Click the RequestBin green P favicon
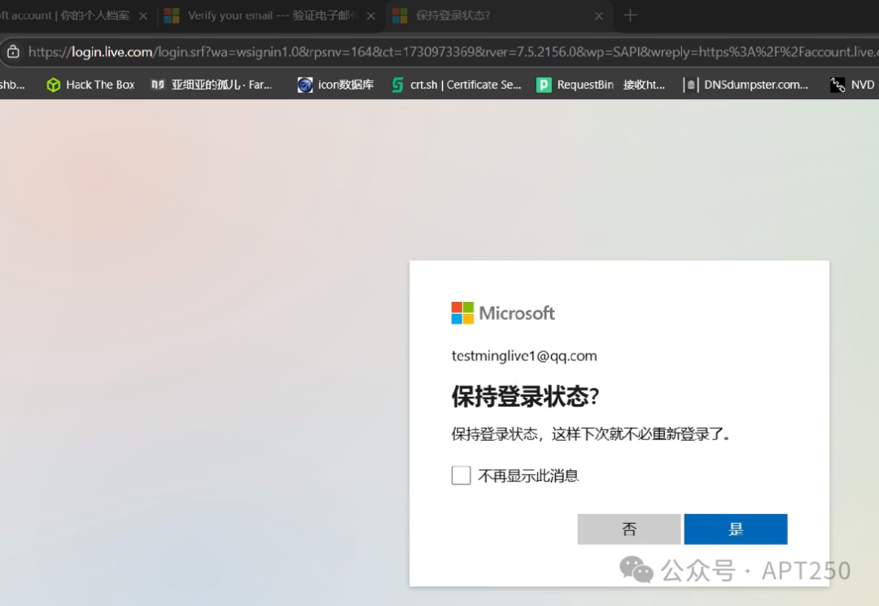The image size is (879, 606). 543,85
